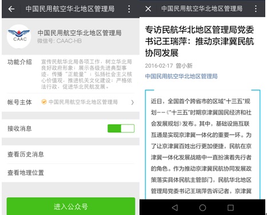
Task: Tap the back arrow in left header
Action: coord(11,9)
